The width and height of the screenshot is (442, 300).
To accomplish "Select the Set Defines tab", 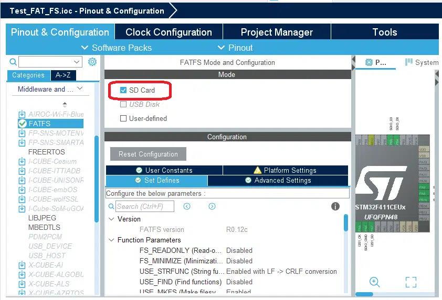I will 157,180.
